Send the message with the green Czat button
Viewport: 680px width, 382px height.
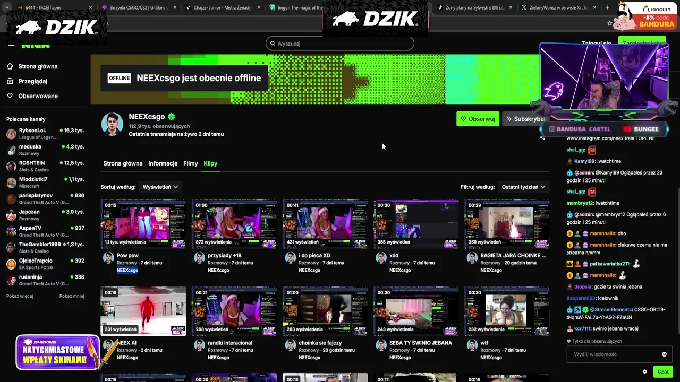click(x=662, y=371)
